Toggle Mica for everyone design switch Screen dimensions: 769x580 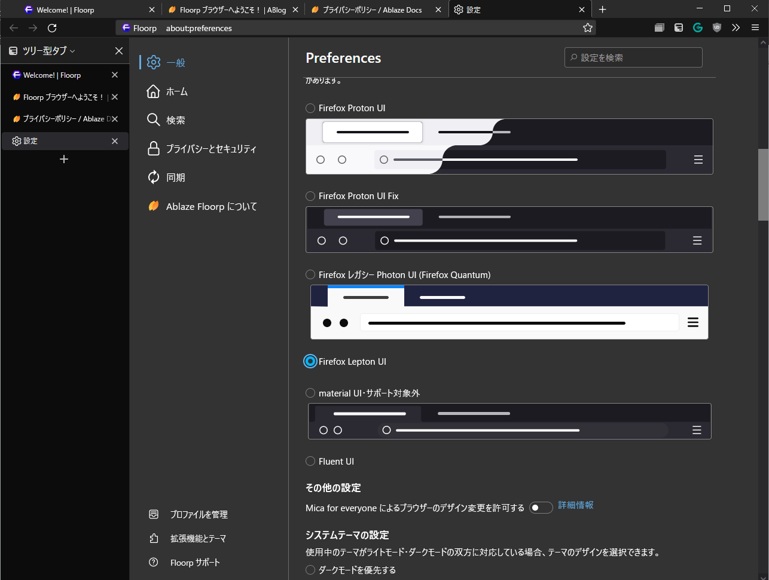pyautogui.click(x=541, y=508)
